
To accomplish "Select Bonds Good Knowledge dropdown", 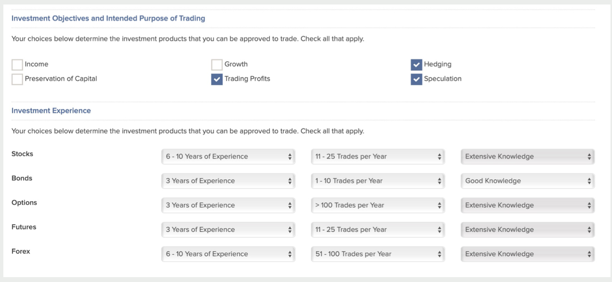I will click(528, 181).
